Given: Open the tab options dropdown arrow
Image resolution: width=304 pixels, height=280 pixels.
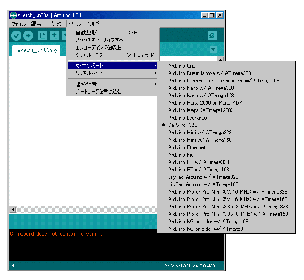Looking at the screenshot, I should (x=213, y=49).
